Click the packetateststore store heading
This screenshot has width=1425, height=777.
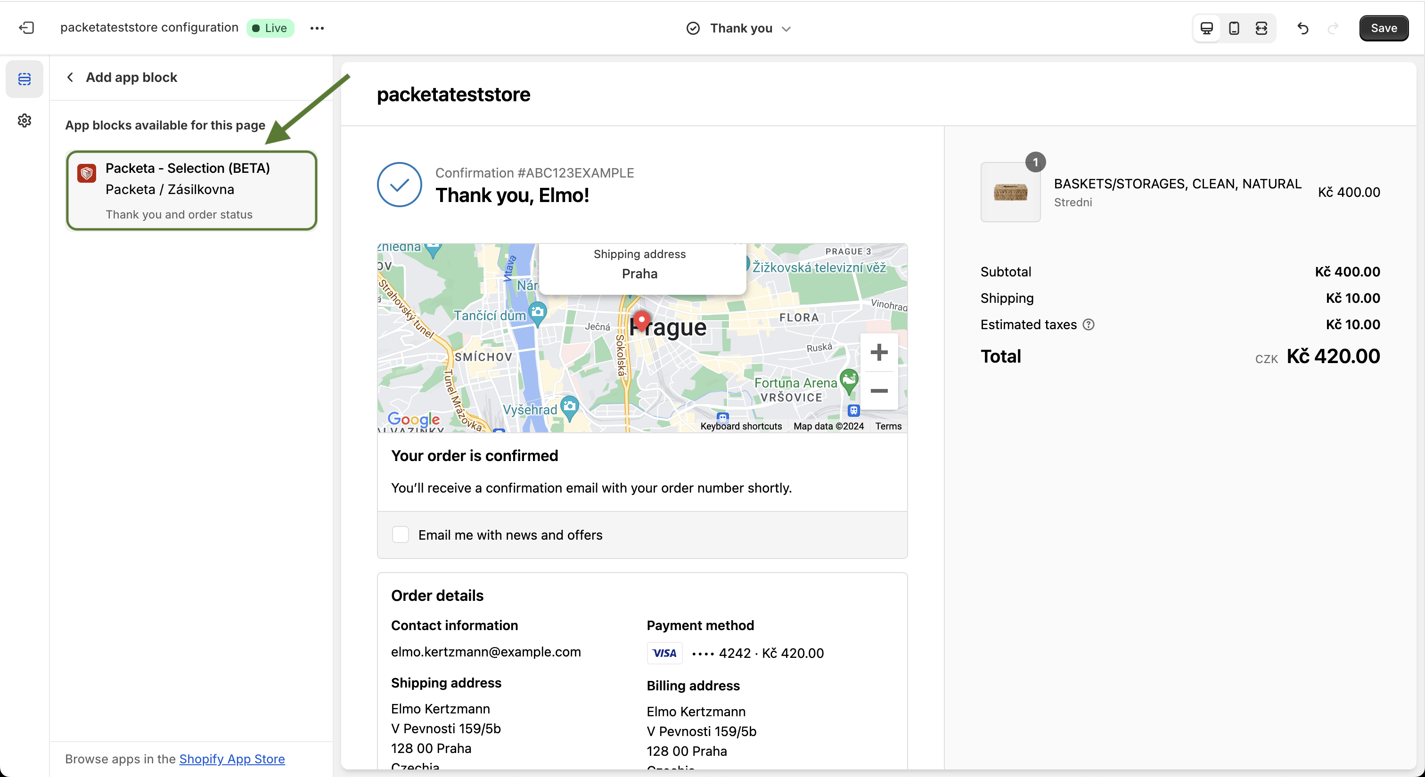(453, 95)
